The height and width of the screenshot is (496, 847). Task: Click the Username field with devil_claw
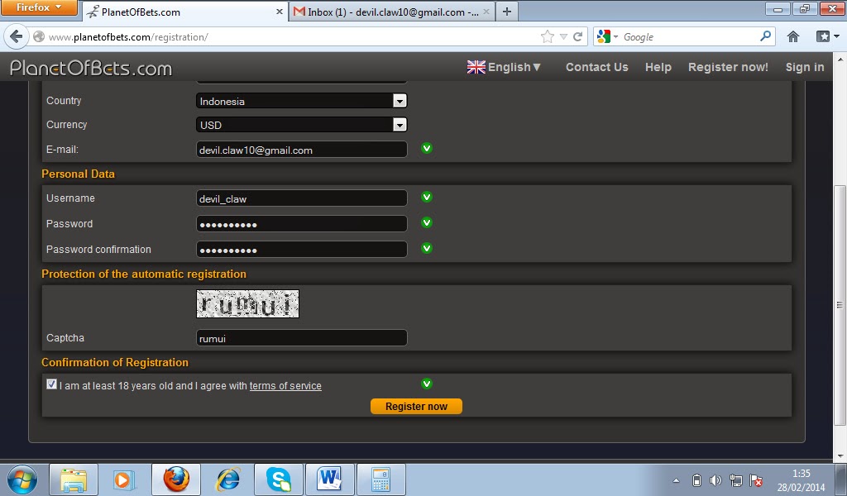click(x=301, y=198)
